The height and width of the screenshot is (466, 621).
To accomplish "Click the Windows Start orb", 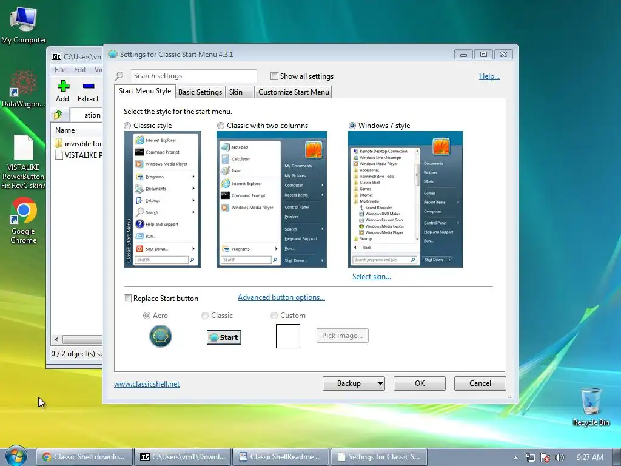I will (x=16, y=456).
